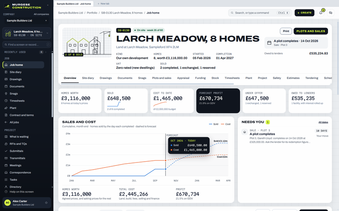
Task: Open the Under Offer card
Action: (264, 101)
